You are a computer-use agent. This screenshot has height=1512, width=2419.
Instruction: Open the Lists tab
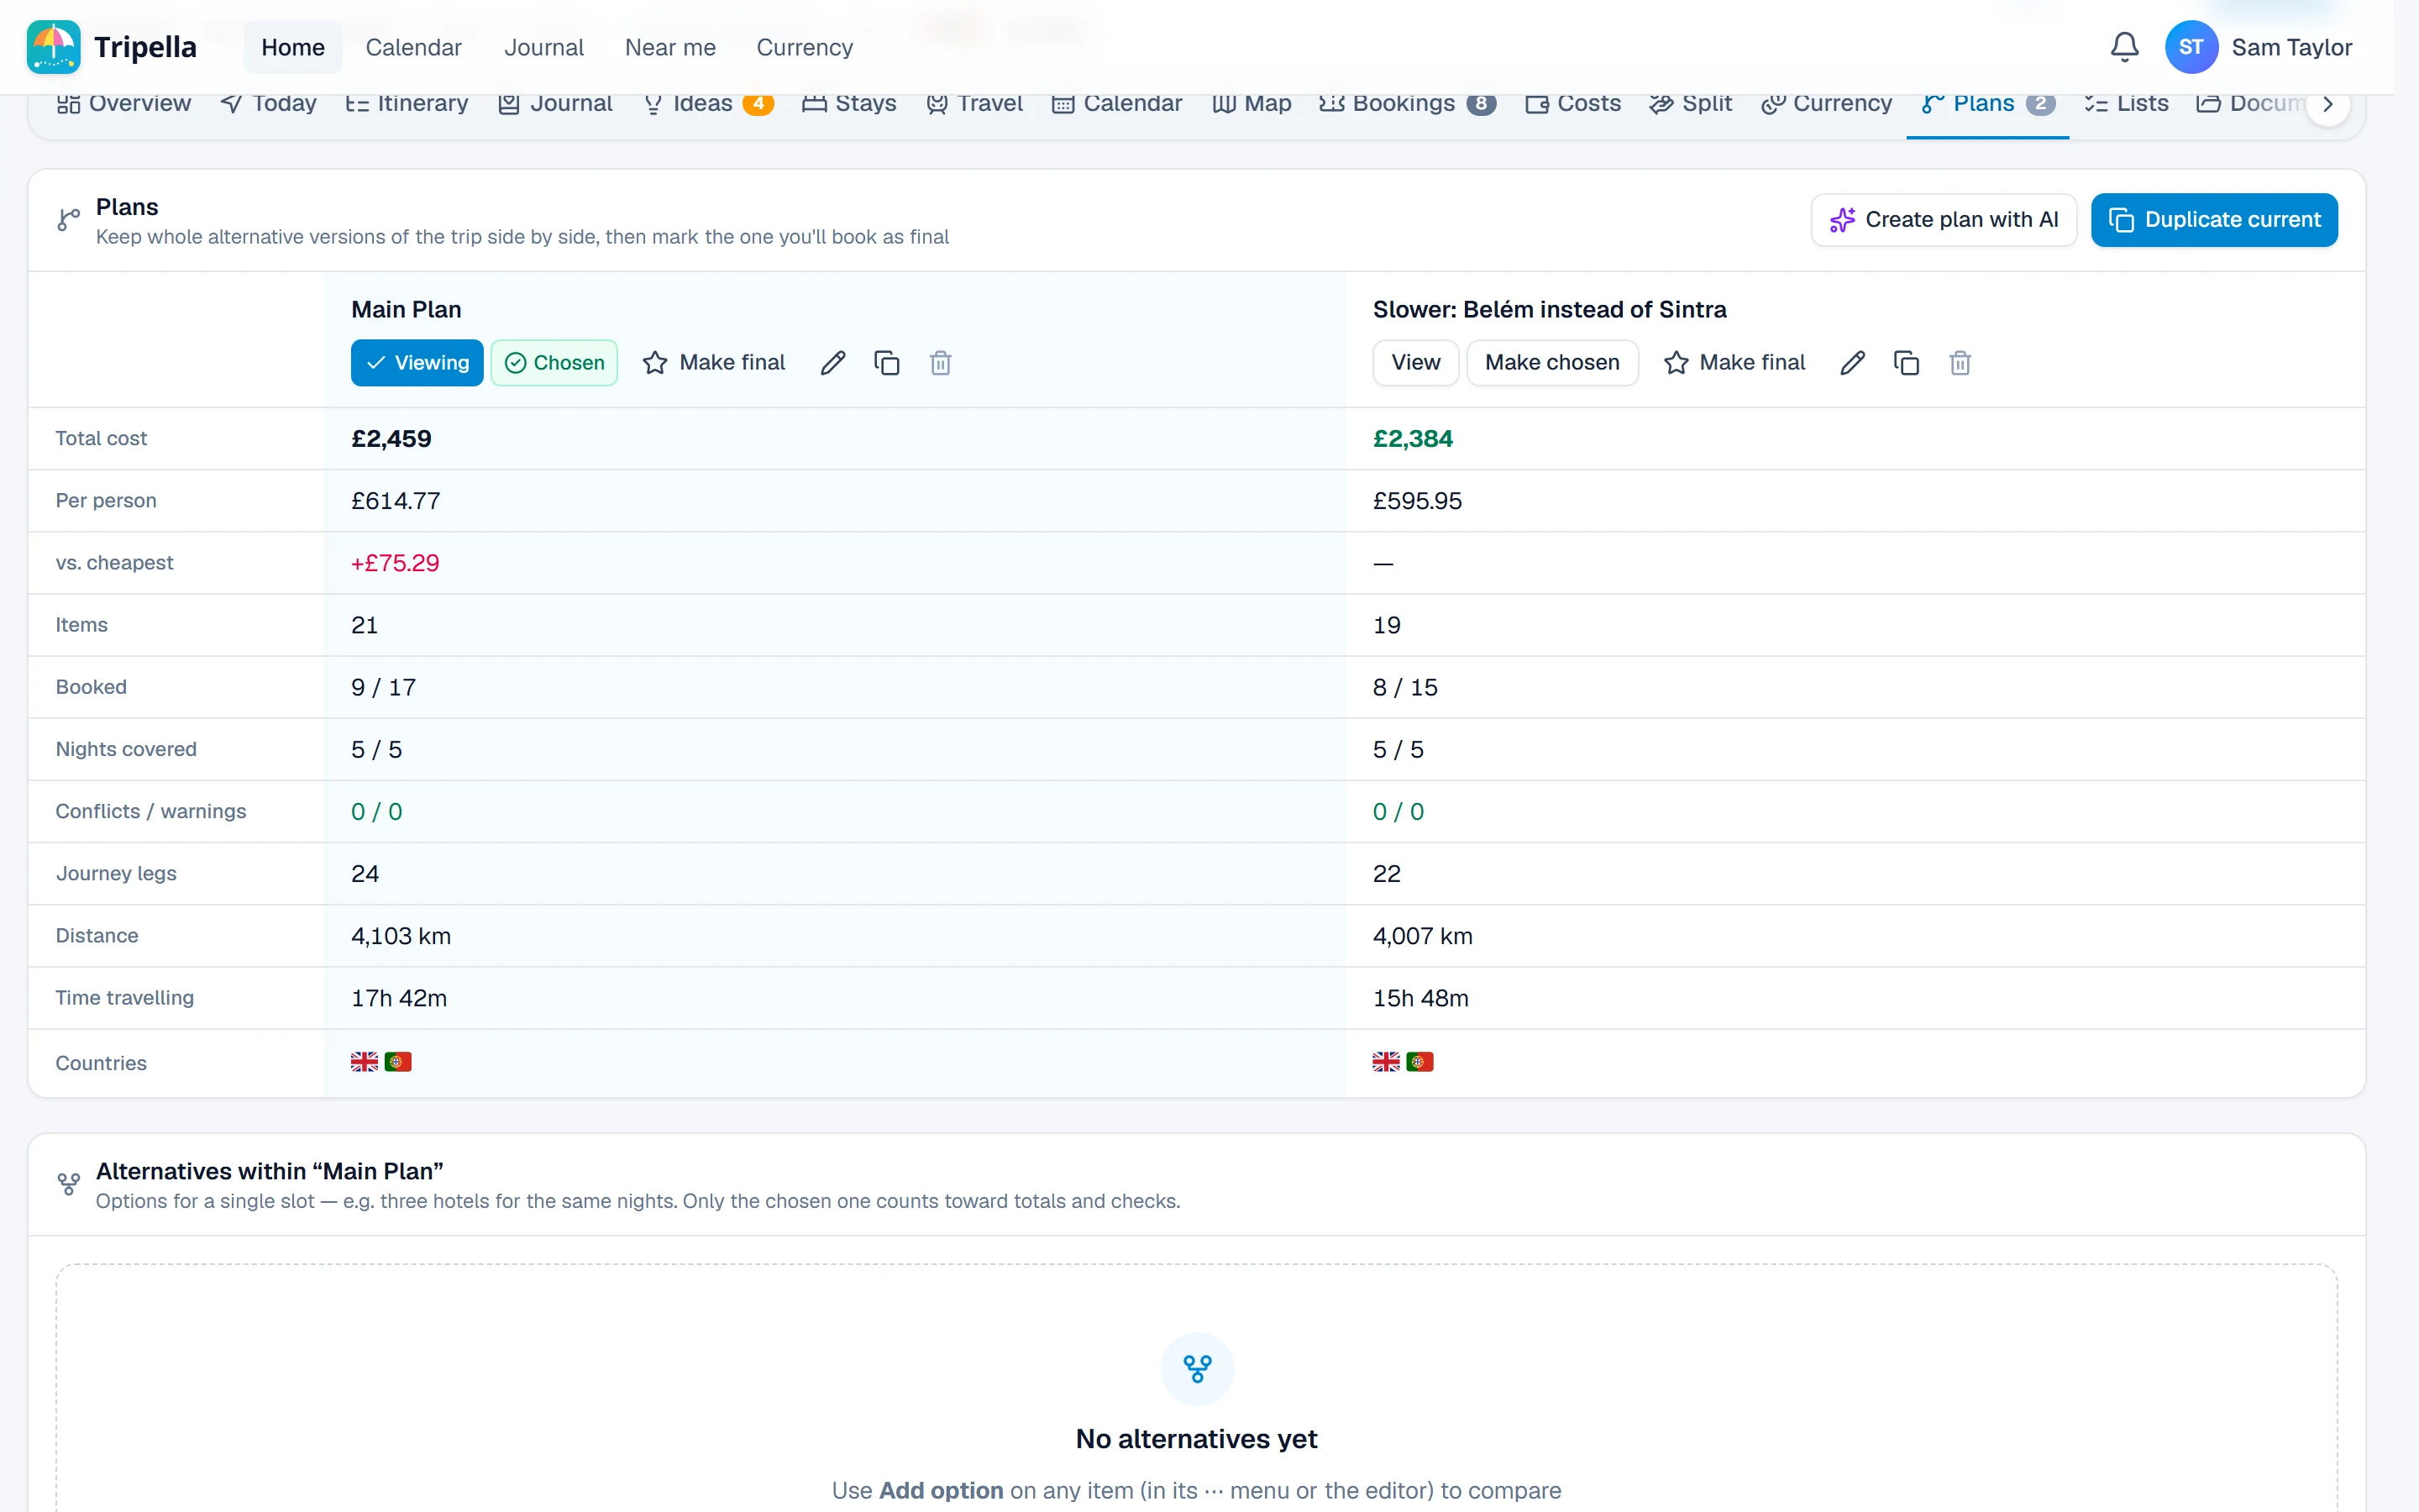pos(2127,104)
